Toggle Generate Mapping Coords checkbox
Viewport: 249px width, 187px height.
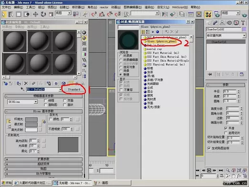click(x=209, y=148)
